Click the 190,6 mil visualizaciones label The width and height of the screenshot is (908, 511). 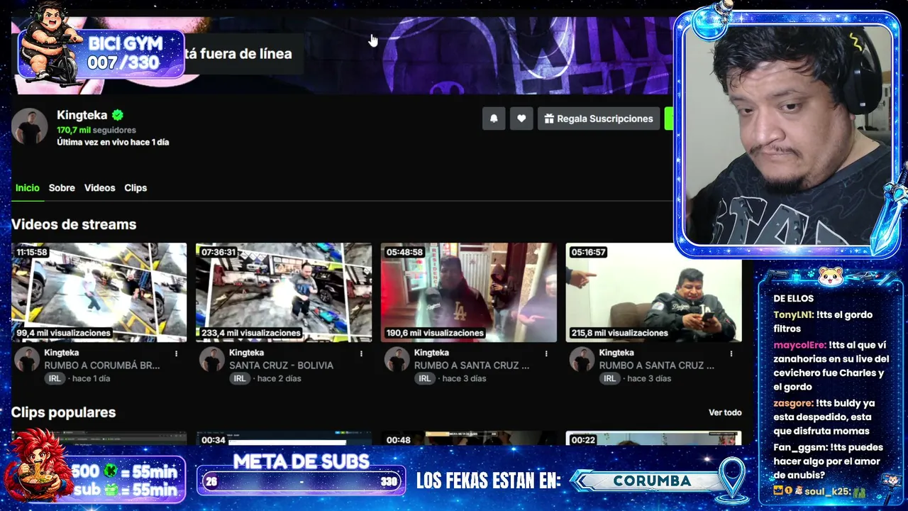click(435, 333)
